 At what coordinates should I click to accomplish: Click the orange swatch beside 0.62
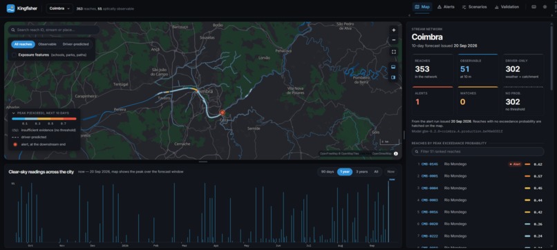(x=527, y=164)
